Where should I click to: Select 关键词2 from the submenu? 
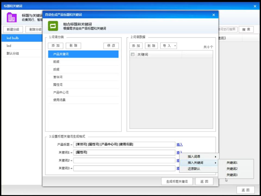point(236,169)
